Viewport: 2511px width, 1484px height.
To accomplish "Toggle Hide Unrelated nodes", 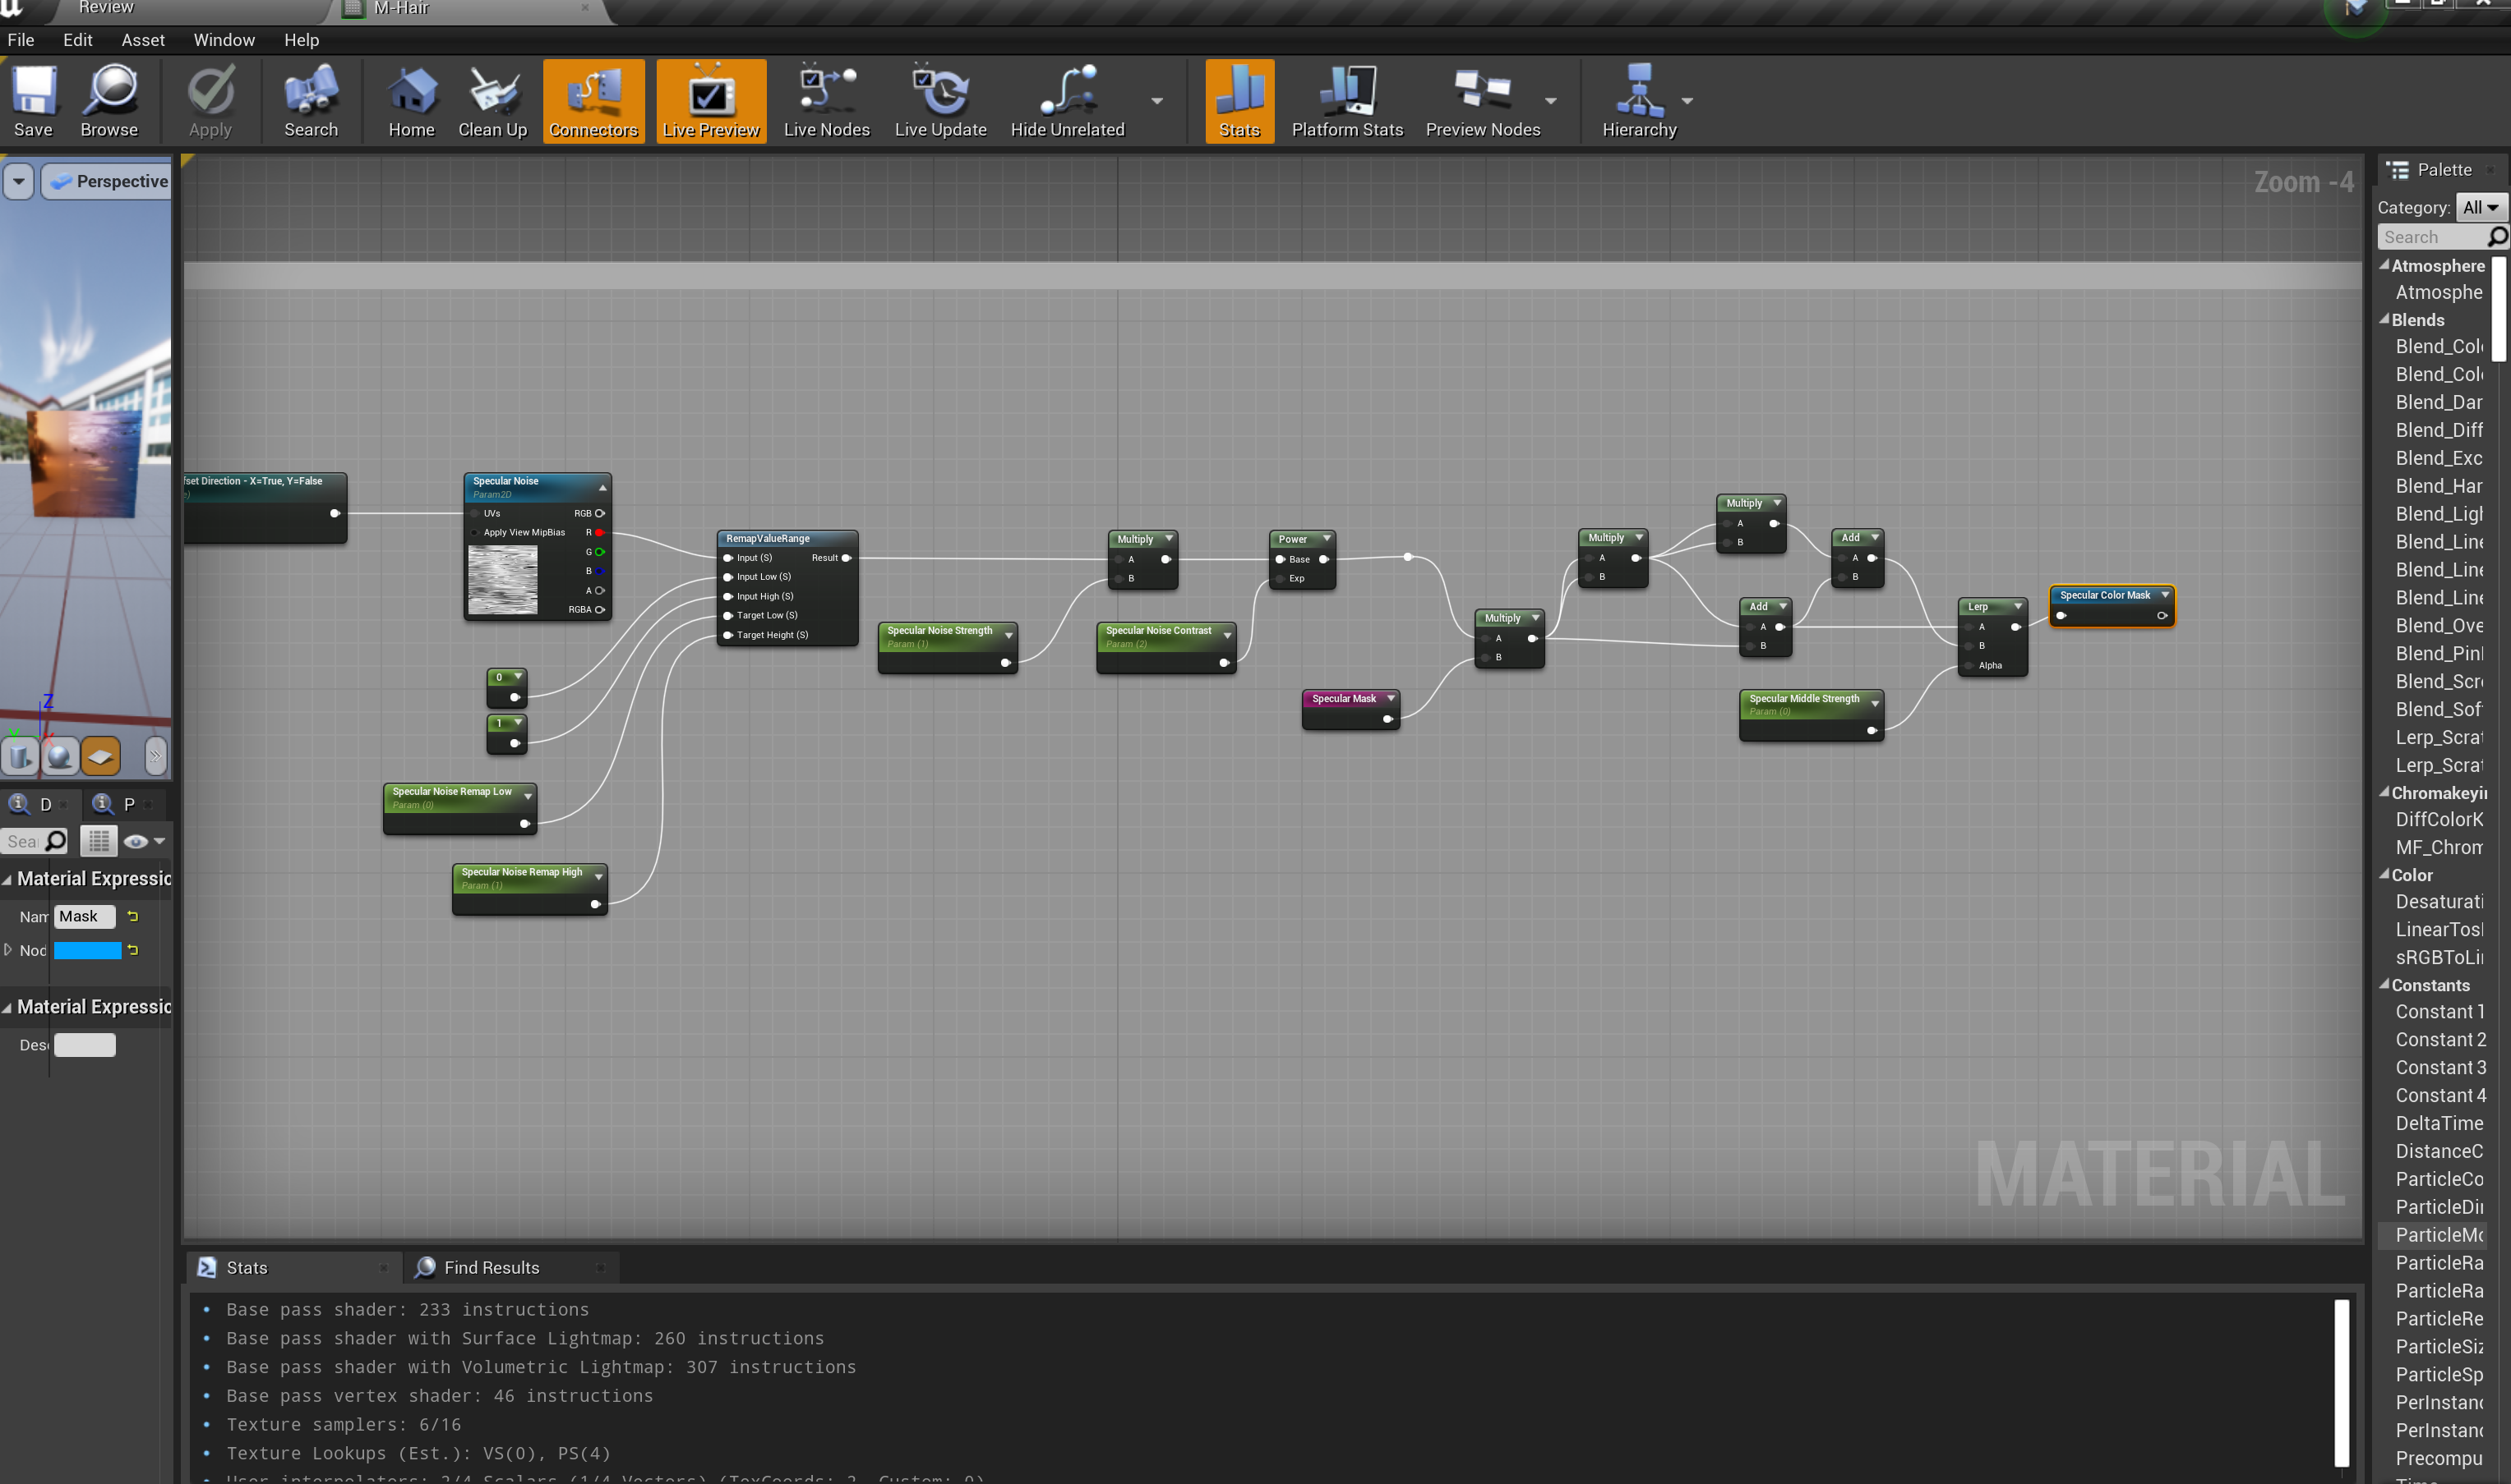I will [1067, 101].
